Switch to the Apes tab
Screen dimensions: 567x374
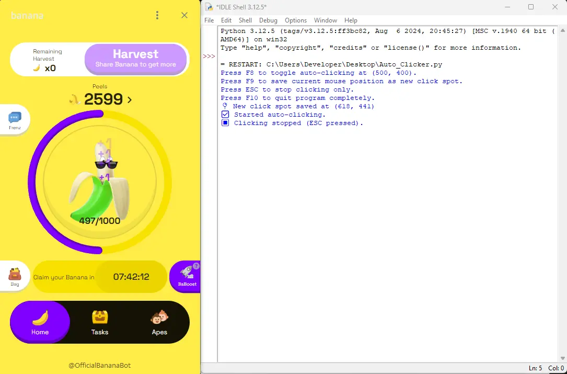coord(159,322)
